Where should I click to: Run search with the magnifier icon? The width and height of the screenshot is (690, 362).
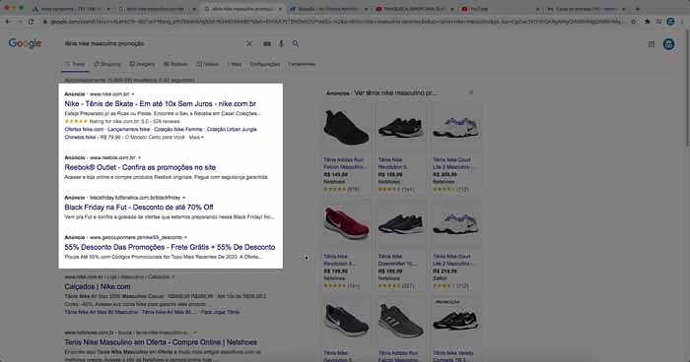[x=296, y=44]
